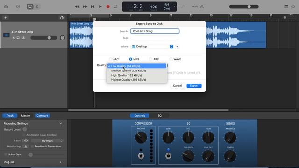Enable the Noise Gate checkbox
The width and height of the screenshot is (299, 168).
pos(5,154)
